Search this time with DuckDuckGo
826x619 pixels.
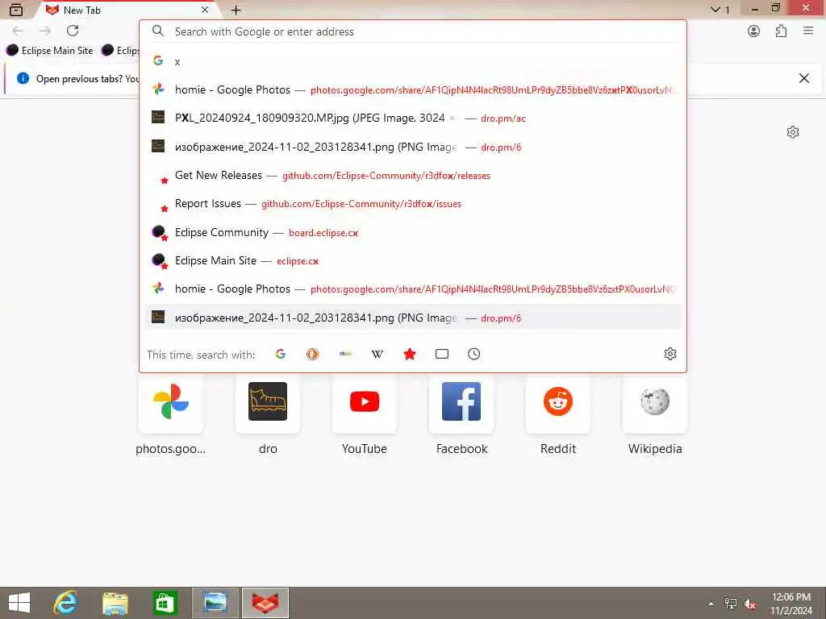point(312,355)
